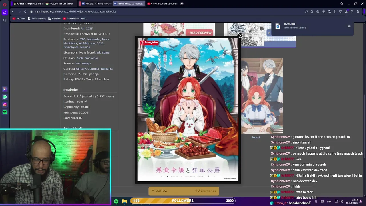This screenshot has height=206, width=366.
Task: Open the downloads panel icon
Action: point(346,11)
